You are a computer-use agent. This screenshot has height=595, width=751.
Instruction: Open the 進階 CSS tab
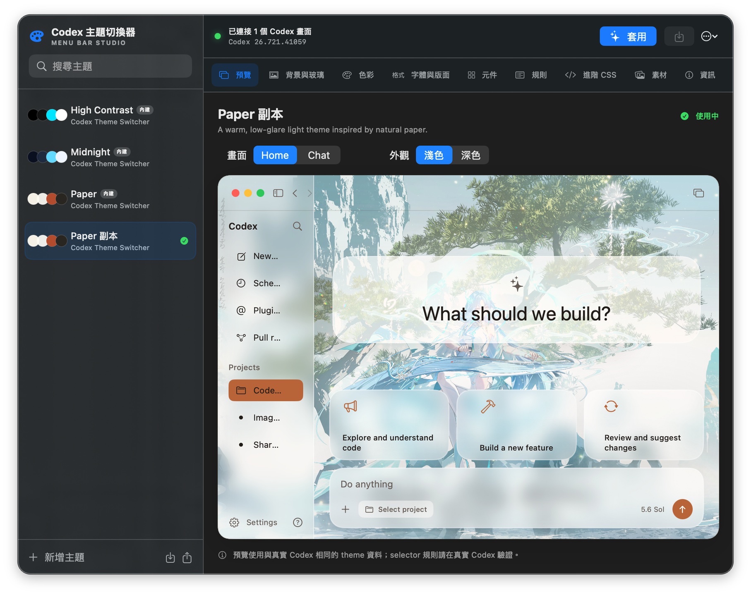pyautogui.click(x=590, y=75)
